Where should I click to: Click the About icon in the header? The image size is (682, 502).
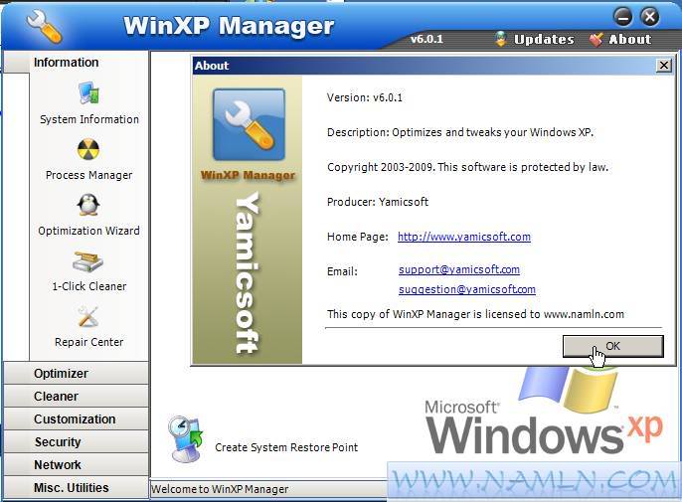coord(596,39)
